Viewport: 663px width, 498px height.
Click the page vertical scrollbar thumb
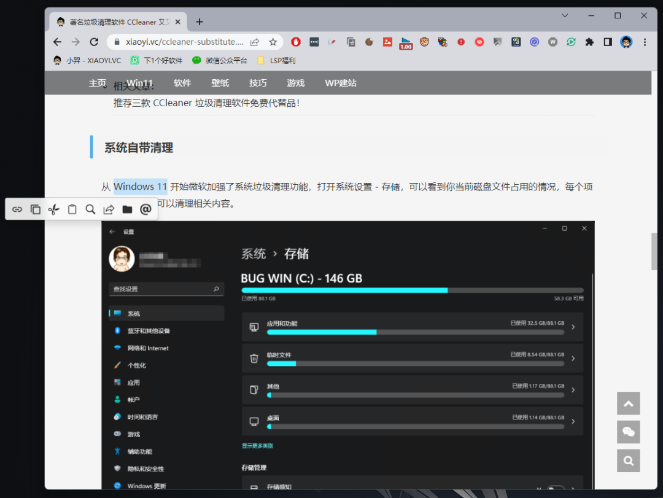click(654, 251)
